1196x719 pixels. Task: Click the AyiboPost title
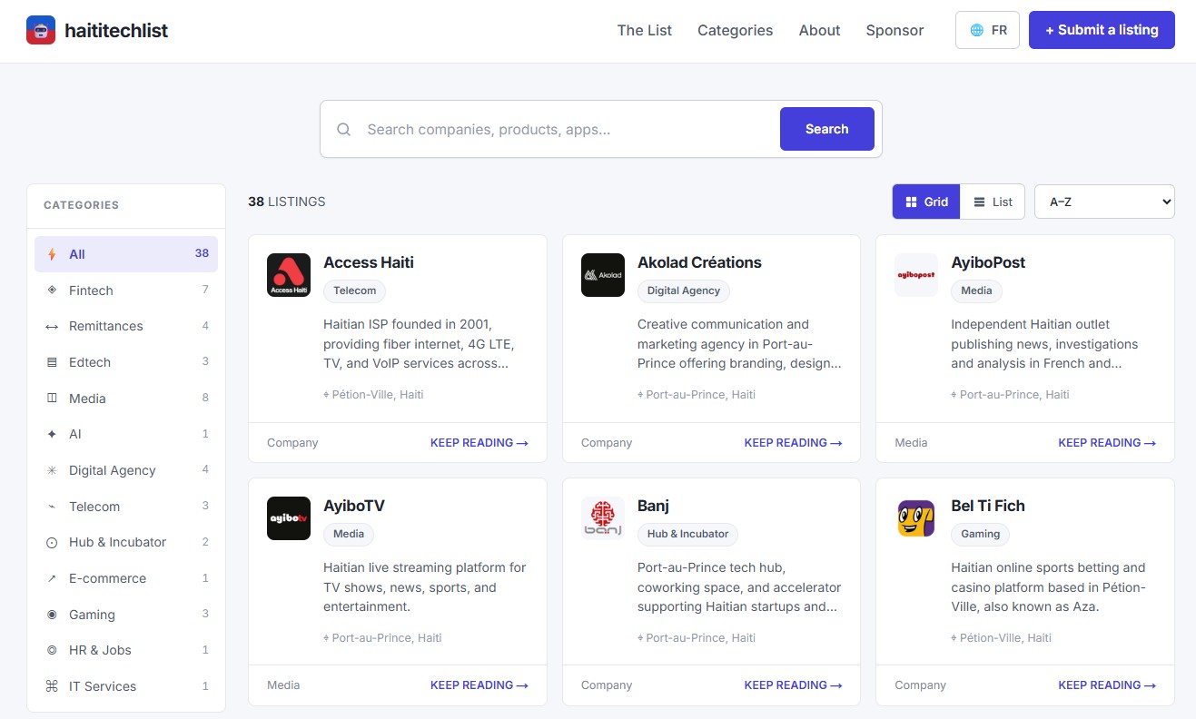tap(988, 262)
